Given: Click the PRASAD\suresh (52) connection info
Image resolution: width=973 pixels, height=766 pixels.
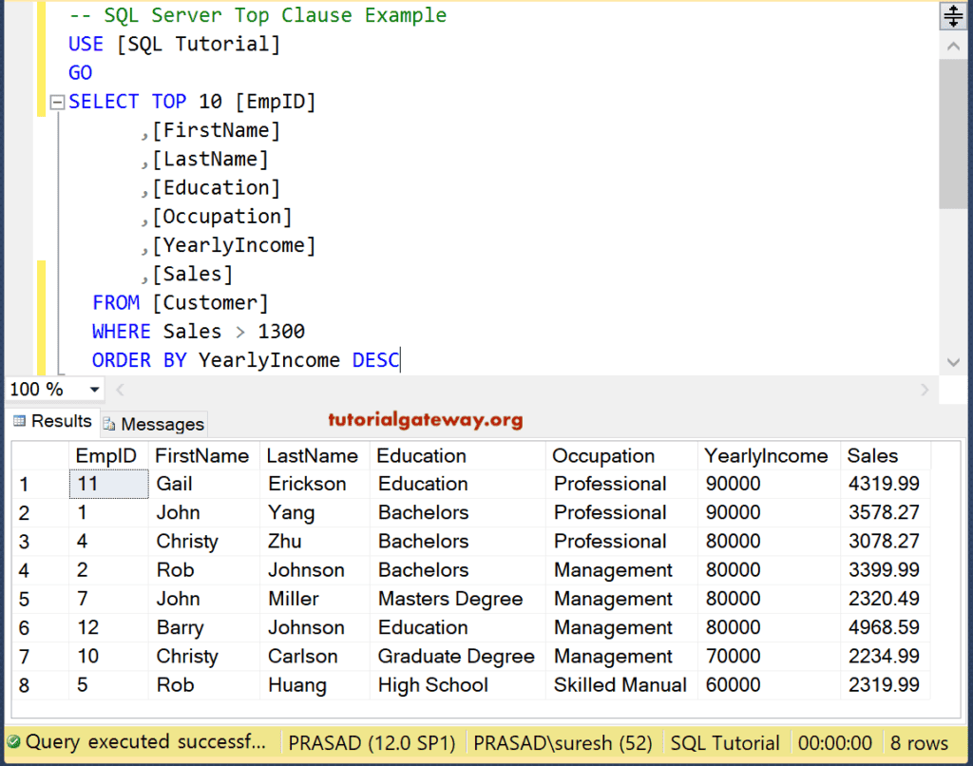Looking at the screenshot, I should point(563,742).
